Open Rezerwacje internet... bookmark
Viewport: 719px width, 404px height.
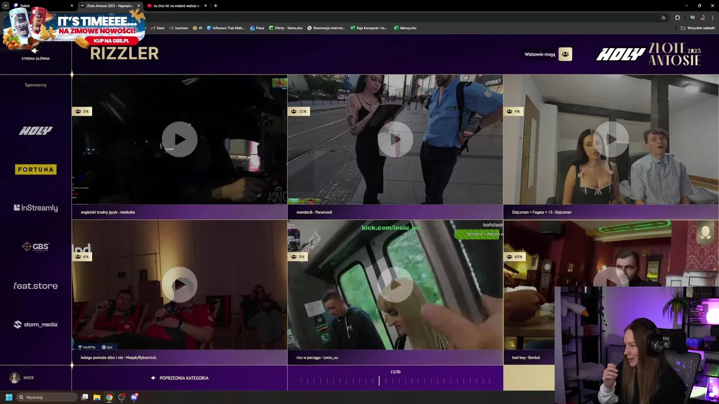click(326, 28)
